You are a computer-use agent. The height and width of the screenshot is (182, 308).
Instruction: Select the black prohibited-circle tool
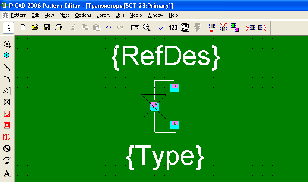click(x=7, y=148)
